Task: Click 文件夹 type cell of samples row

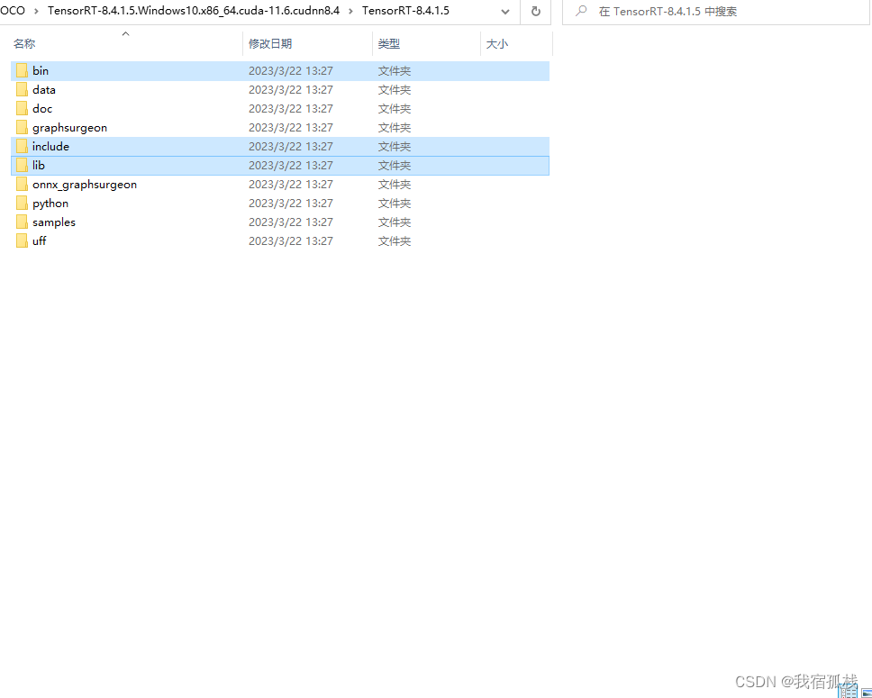Action: coord(395,222)
